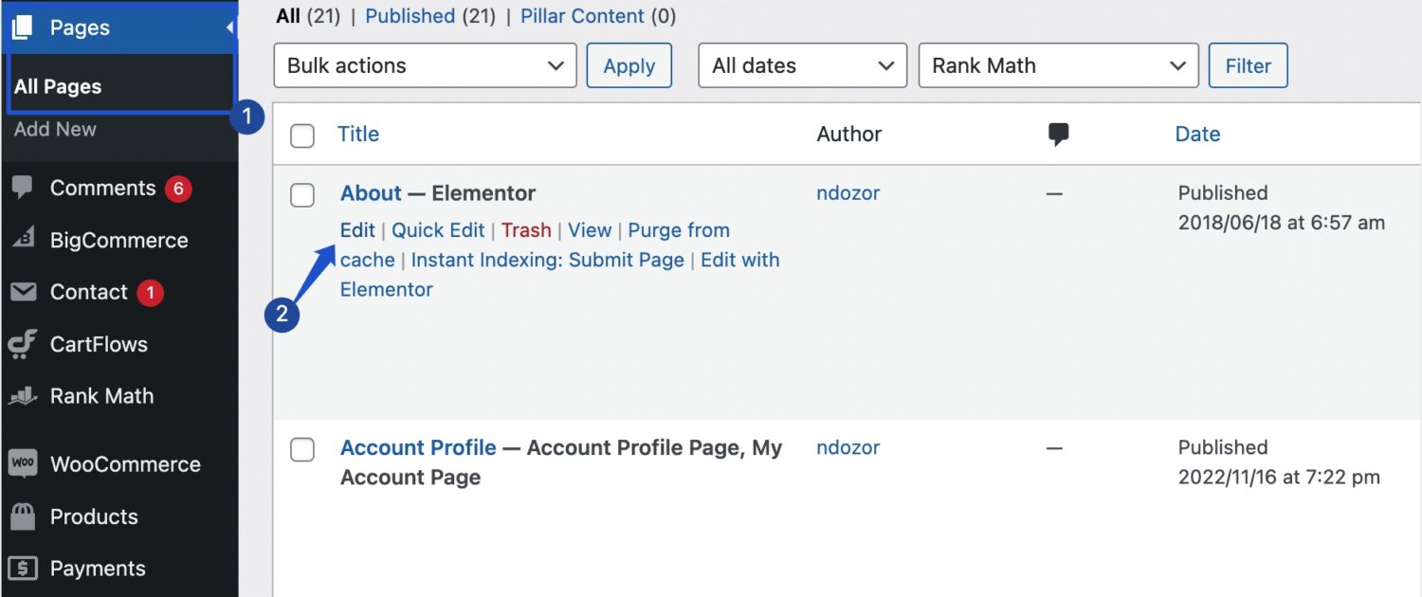Click the Pages icon in sidebar
Viewport: 1422px width, 597px height.
point(23,27)
